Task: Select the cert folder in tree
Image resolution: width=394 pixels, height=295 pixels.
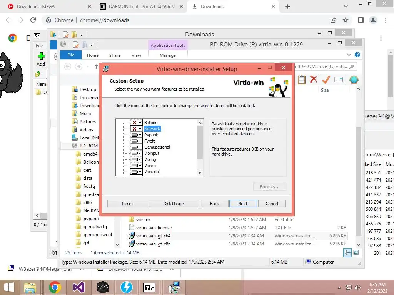Action: (87, 170)
